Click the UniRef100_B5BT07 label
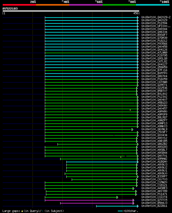172x213 pixels. pos(154,91)
